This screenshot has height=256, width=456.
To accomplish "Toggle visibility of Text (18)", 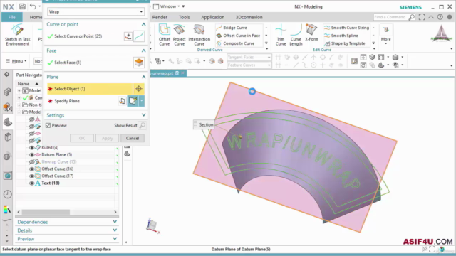I will click(31, 183).
